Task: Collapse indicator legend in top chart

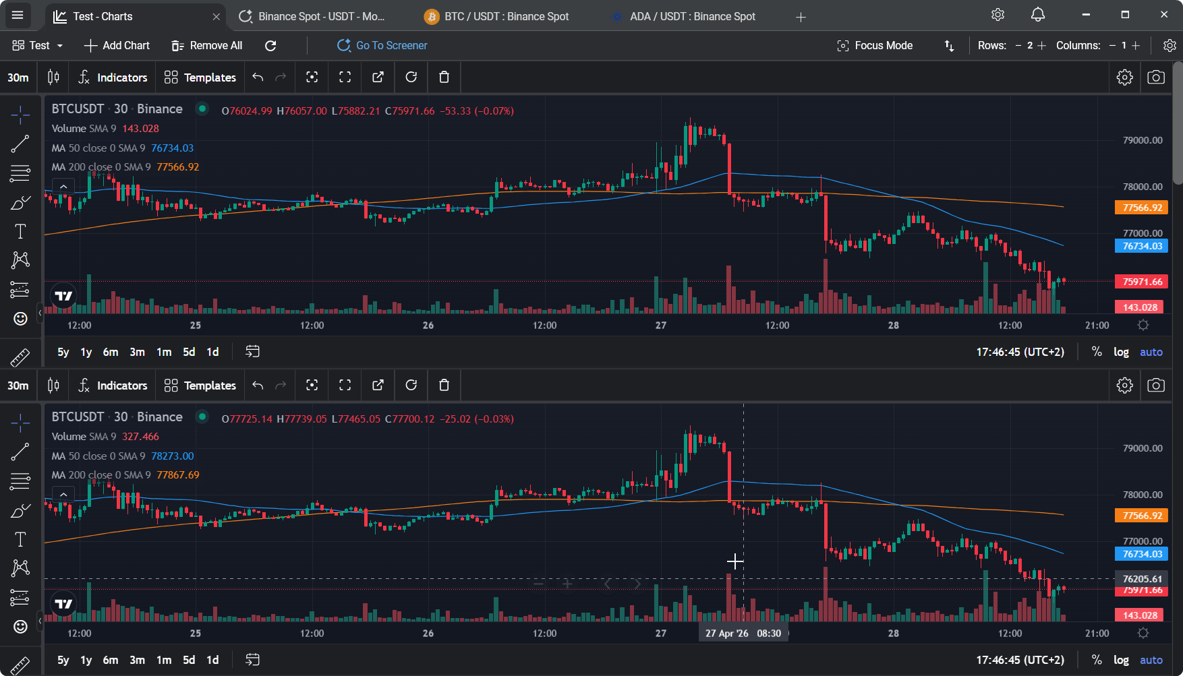Action: (x=63, y=187)
